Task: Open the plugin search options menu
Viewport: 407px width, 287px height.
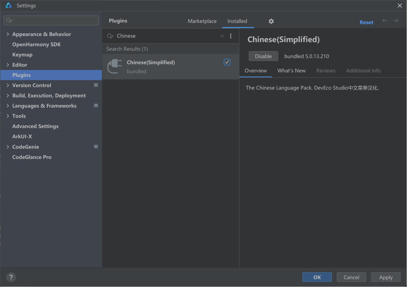Action: pos(231,36)
